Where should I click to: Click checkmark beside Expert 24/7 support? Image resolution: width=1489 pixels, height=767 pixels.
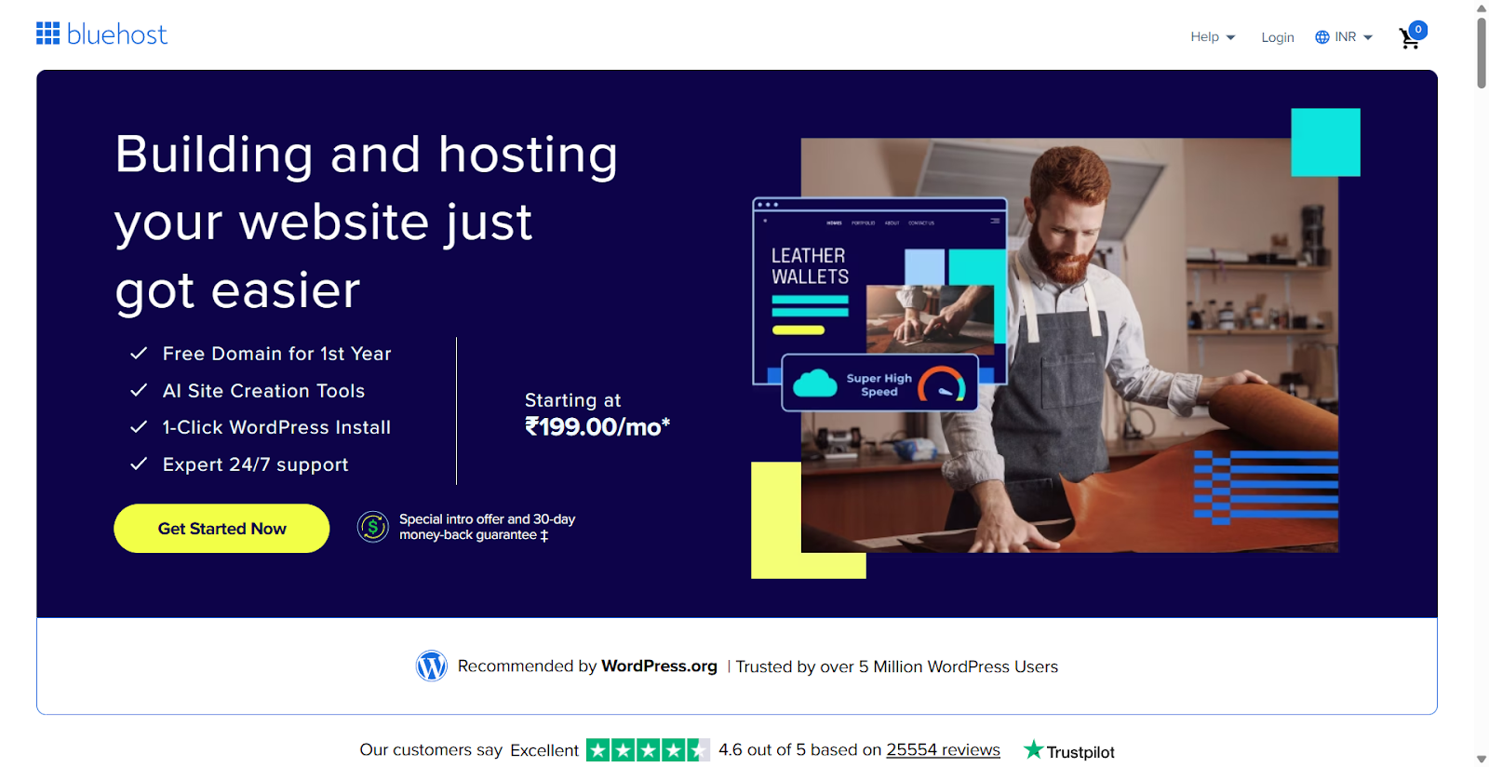click(x=139, y=464)
